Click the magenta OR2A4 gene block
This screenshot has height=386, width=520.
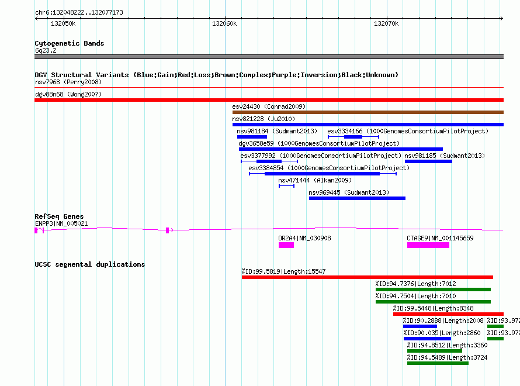(x=286, y=245)
